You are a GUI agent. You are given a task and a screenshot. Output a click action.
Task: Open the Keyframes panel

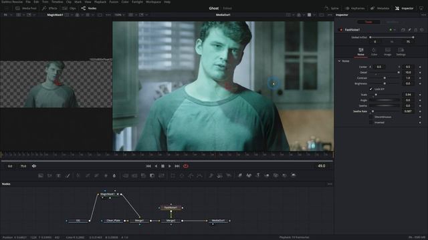(355, 8)
